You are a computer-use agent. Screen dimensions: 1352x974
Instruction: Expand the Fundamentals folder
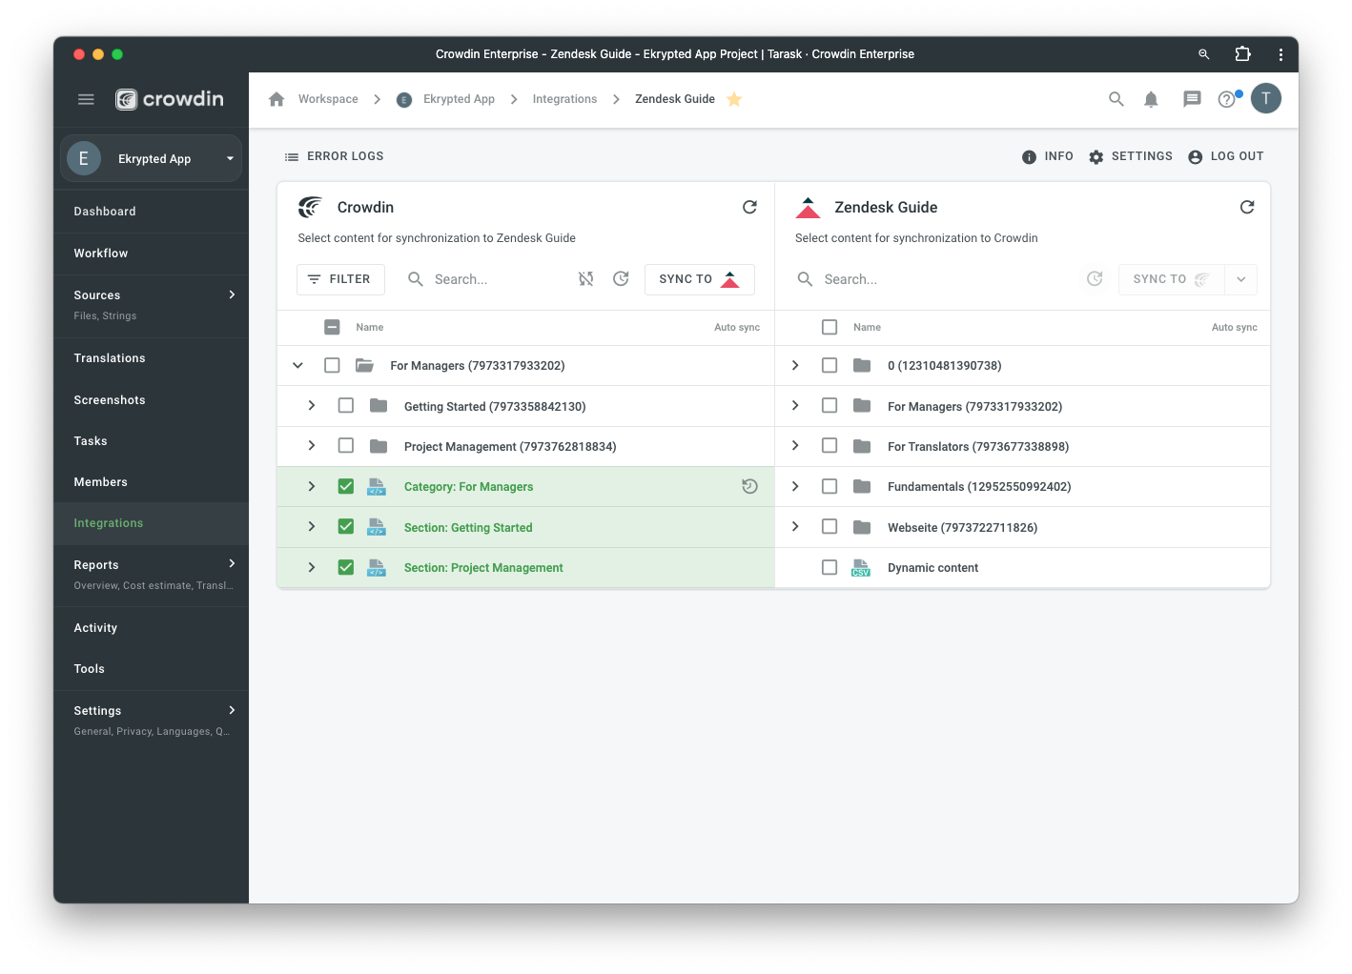coord(795,486)
